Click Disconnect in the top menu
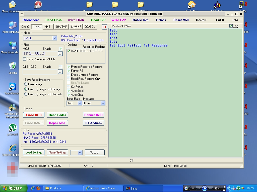 (31, 20)
